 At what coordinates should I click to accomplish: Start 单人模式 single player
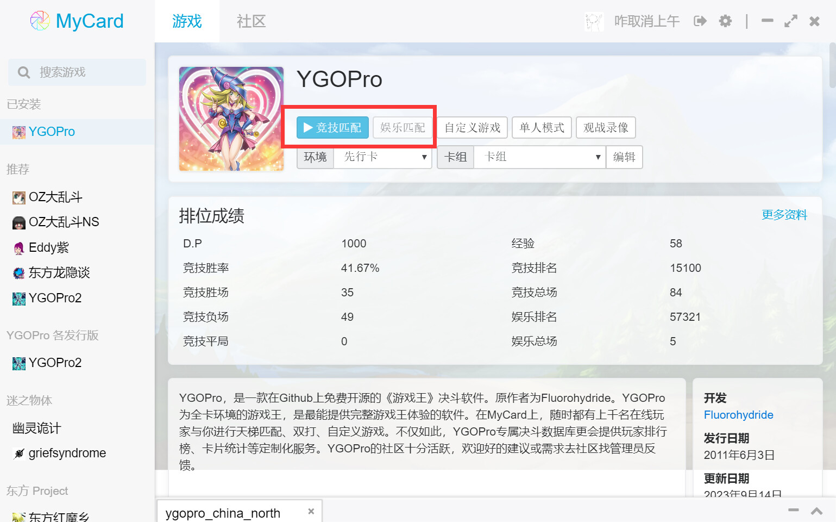coord(542,128)
